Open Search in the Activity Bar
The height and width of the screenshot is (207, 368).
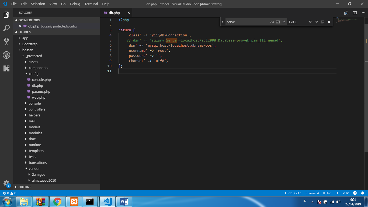[6, 27]
